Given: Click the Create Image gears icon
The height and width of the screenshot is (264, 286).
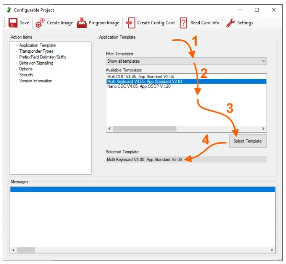Looking at the screenshot, I should tap(40, 23).
